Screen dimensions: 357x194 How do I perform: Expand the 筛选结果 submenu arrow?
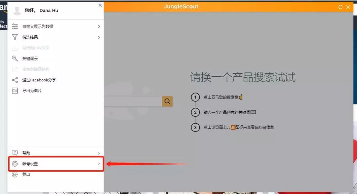pos(99,37)
